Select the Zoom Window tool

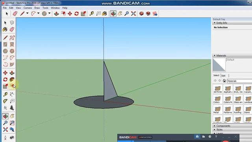(x=12, y=123)
